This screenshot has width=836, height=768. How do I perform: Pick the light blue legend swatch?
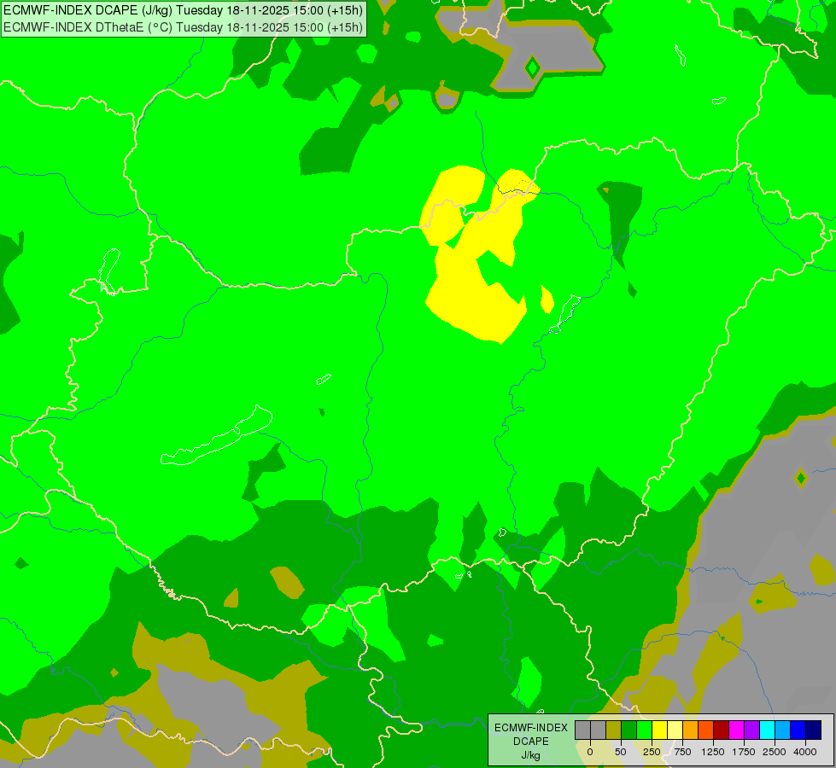783,730
